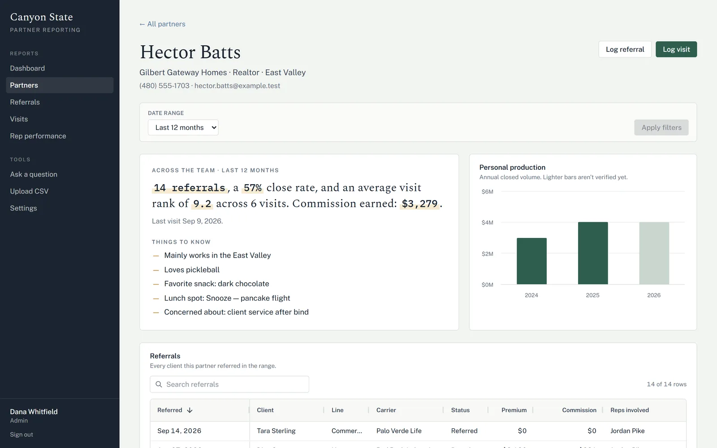Click the Log referral button
This screenshot has width=717, height=448.
click(x=625, y=49)
